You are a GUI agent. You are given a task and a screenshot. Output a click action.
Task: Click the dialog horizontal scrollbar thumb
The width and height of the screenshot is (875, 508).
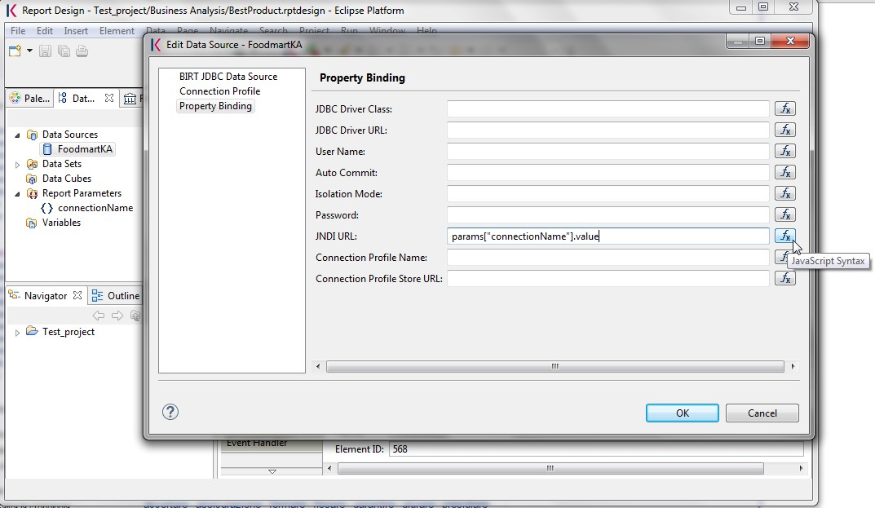pyautogui.click(x=555, y=367)
